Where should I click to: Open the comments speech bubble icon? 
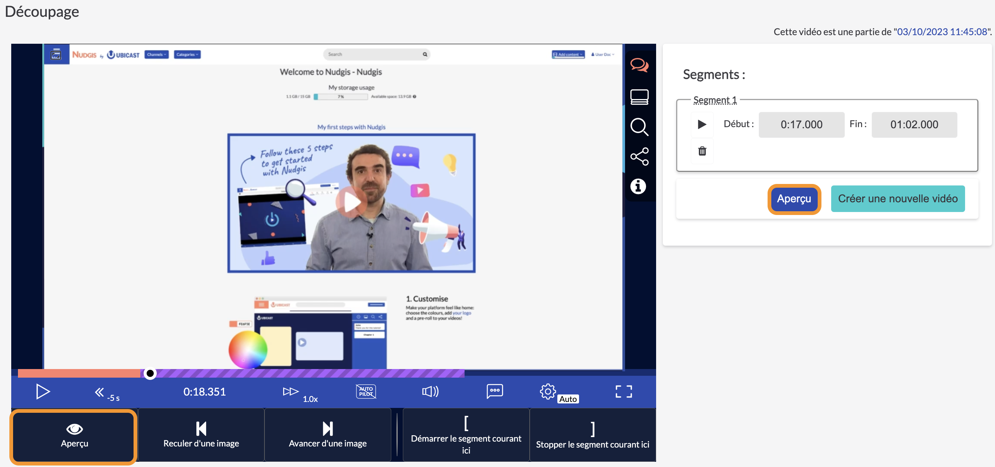[x=639, y=65]
